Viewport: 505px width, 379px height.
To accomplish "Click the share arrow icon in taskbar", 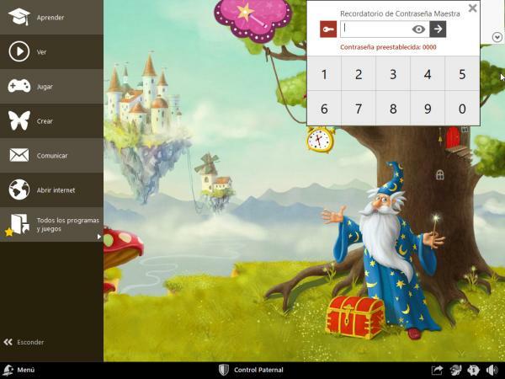I will [x=438, y=370].
